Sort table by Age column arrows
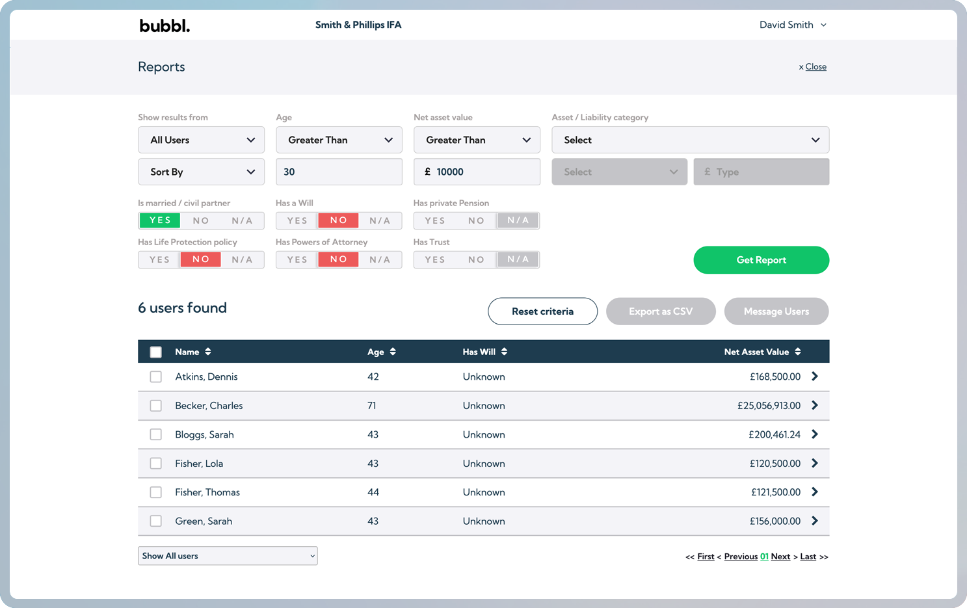This screenshot has width=967, height=608. coord(393,352)
